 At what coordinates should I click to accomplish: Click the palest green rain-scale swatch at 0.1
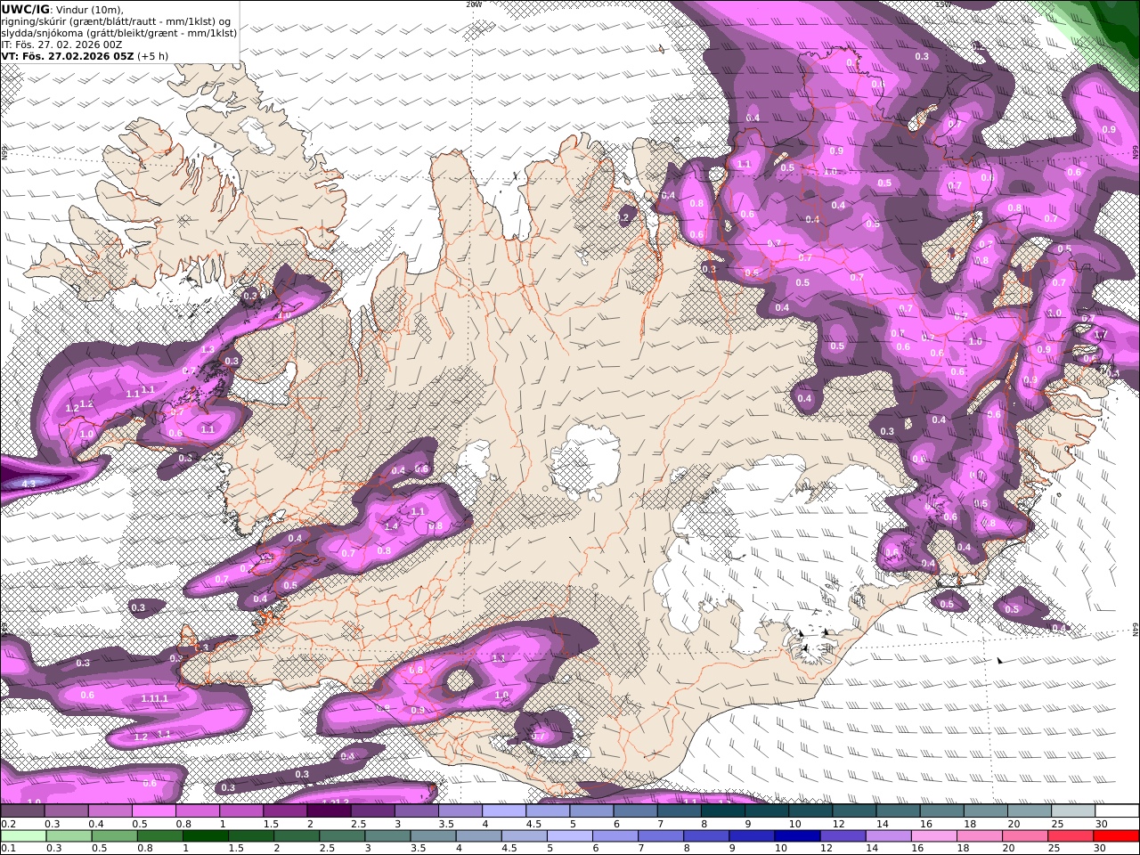pyautogui.click(x=22, y=836)
